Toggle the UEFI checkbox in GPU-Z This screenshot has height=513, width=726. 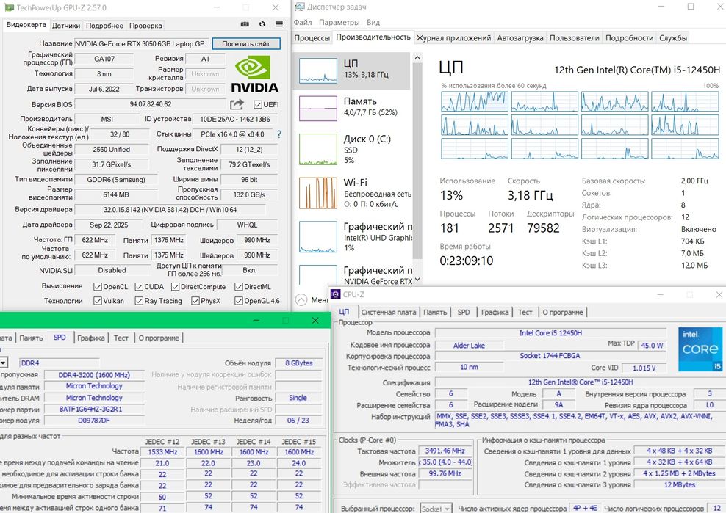point(258,104)
